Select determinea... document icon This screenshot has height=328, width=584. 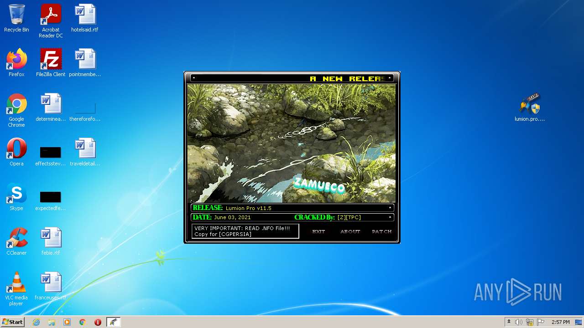[x=51, y=108]
